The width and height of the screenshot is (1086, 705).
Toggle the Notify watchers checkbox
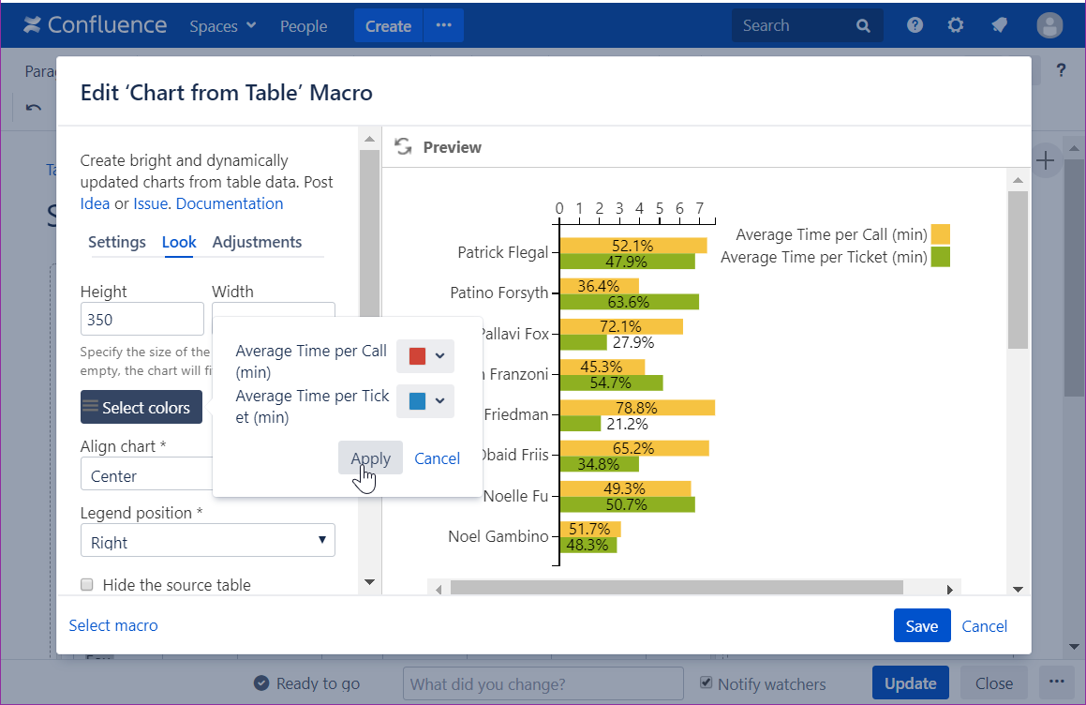(x=707, y=683)
